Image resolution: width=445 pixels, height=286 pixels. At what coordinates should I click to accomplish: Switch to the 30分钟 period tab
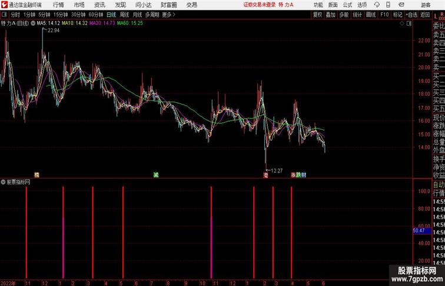78,15
